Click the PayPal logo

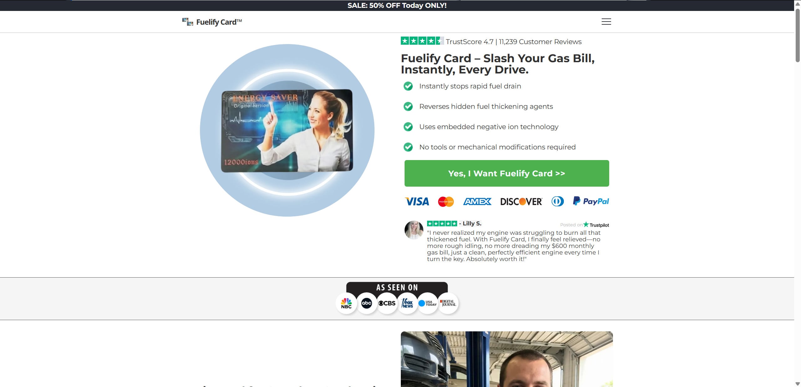tap(591, 201)
